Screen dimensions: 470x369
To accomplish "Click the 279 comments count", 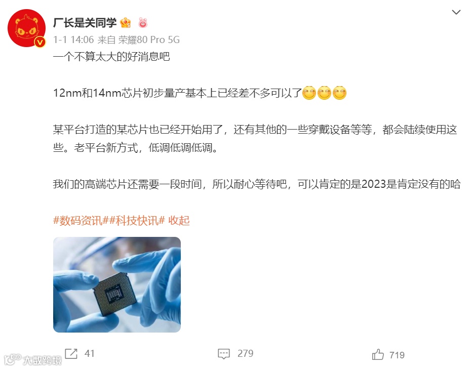I will point(245,353).
